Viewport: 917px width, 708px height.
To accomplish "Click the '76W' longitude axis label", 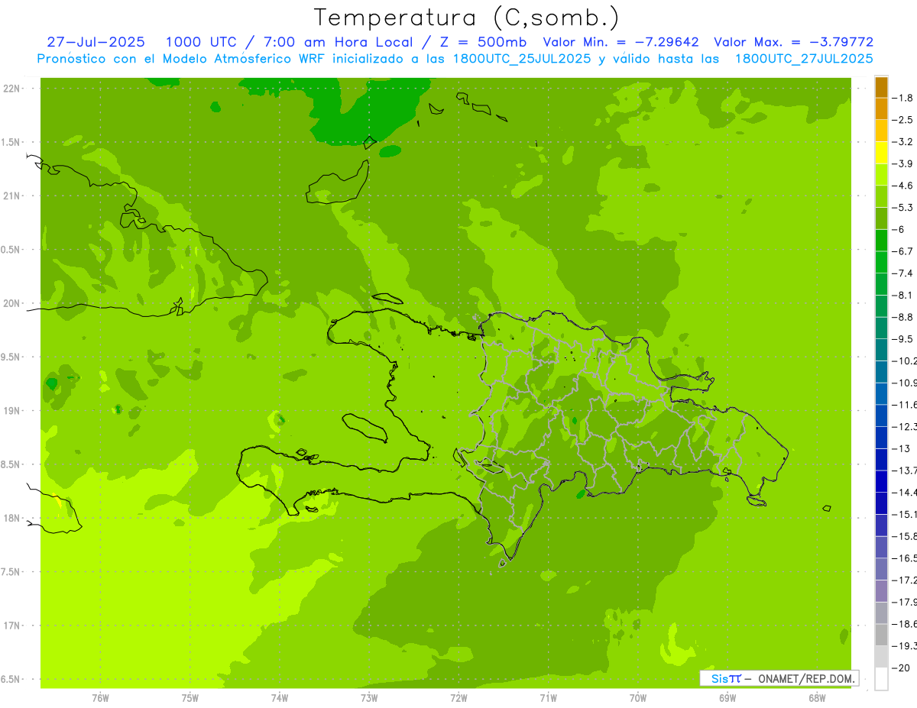I will pos(100,699).
